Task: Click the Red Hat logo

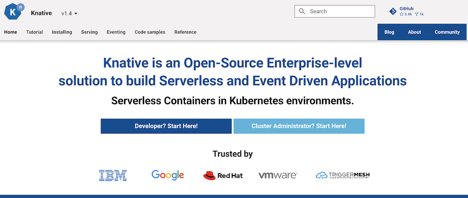Action: tap(223, 176)
